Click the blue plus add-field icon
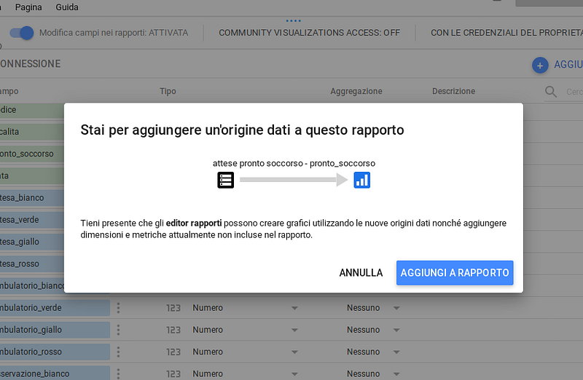 (x=540, y=66)
